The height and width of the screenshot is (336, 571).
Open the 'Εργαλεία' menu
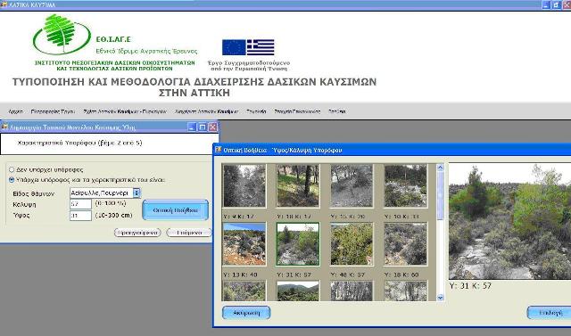[256, 111]
